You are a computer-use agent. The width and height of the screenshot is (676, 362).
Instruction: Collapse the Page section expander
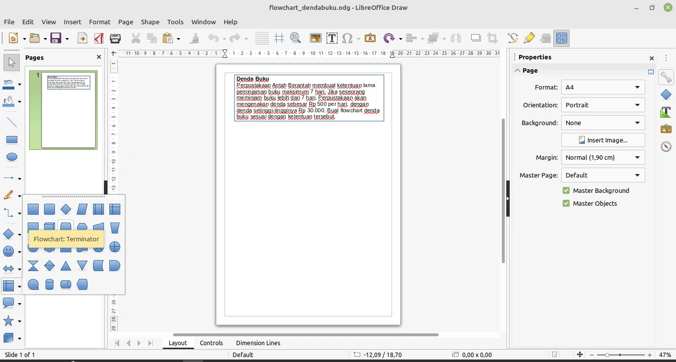coord(518,70)
